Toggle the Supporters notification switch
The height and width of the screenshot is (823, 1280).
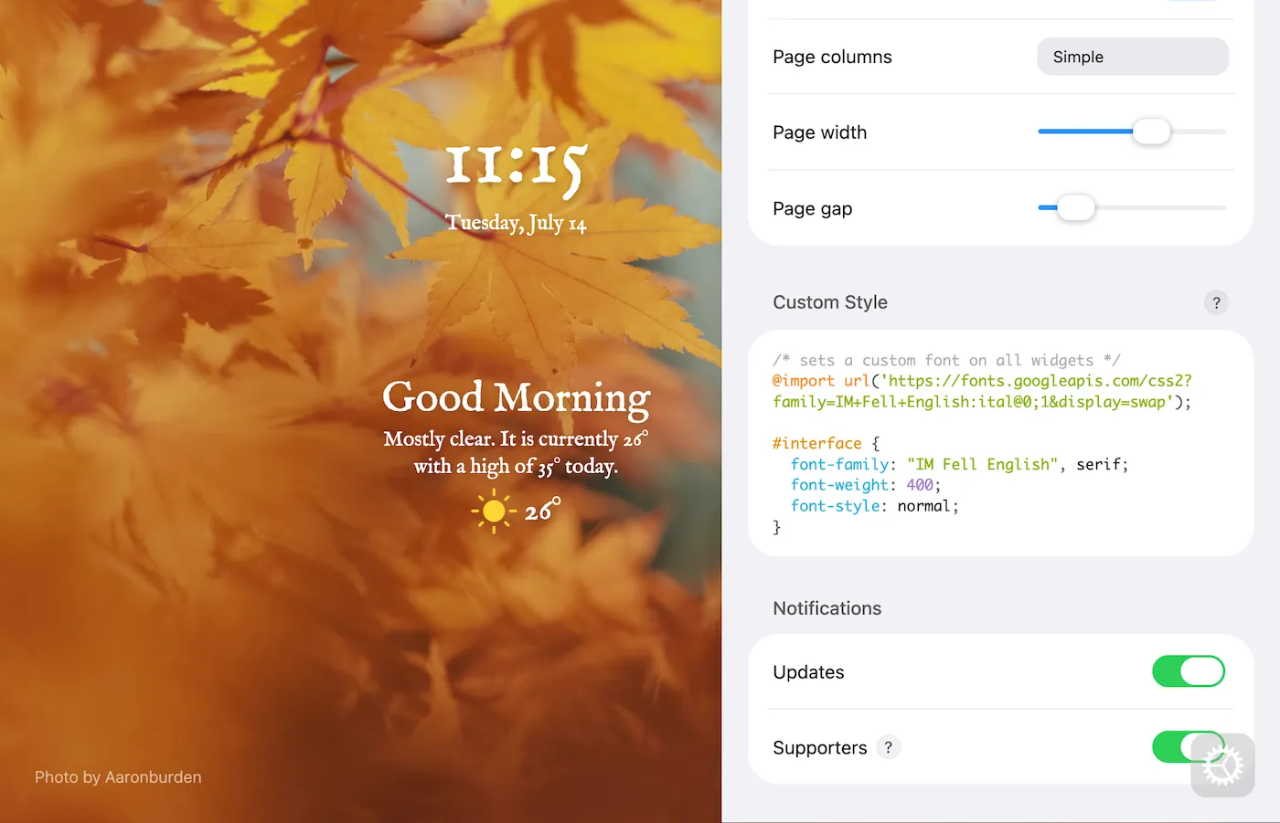coord(1188,746)
